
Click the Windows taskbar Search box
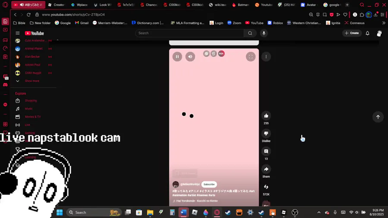click(x=94, y=212)
